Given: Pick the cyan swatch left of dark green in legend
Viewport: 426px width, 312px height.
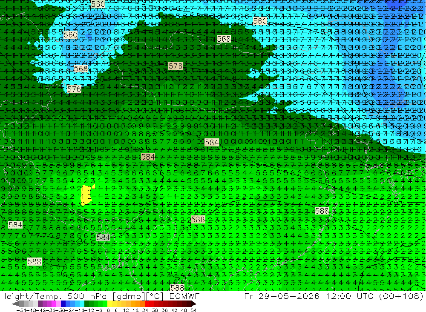Looking at the screenshot, I should point(82,304).
